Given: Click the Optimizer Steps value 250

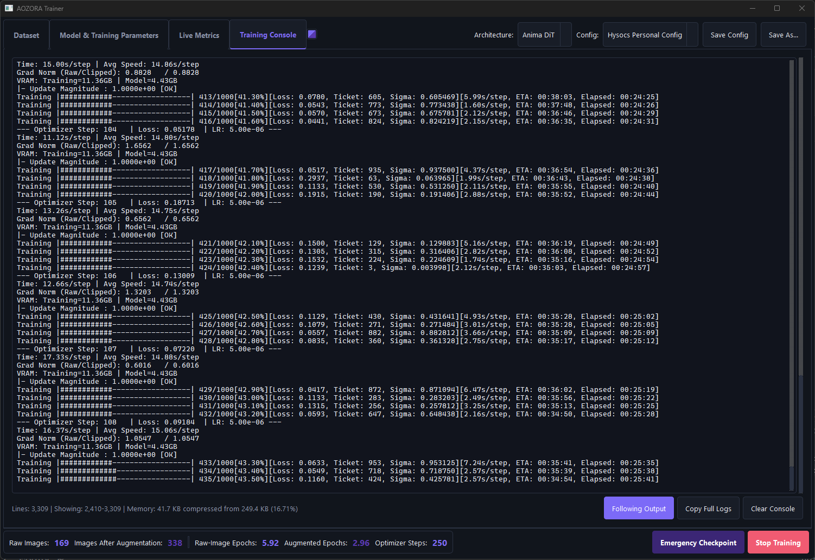Looking at the screenshot, I should pyautogui.click(x=440, y=543).
